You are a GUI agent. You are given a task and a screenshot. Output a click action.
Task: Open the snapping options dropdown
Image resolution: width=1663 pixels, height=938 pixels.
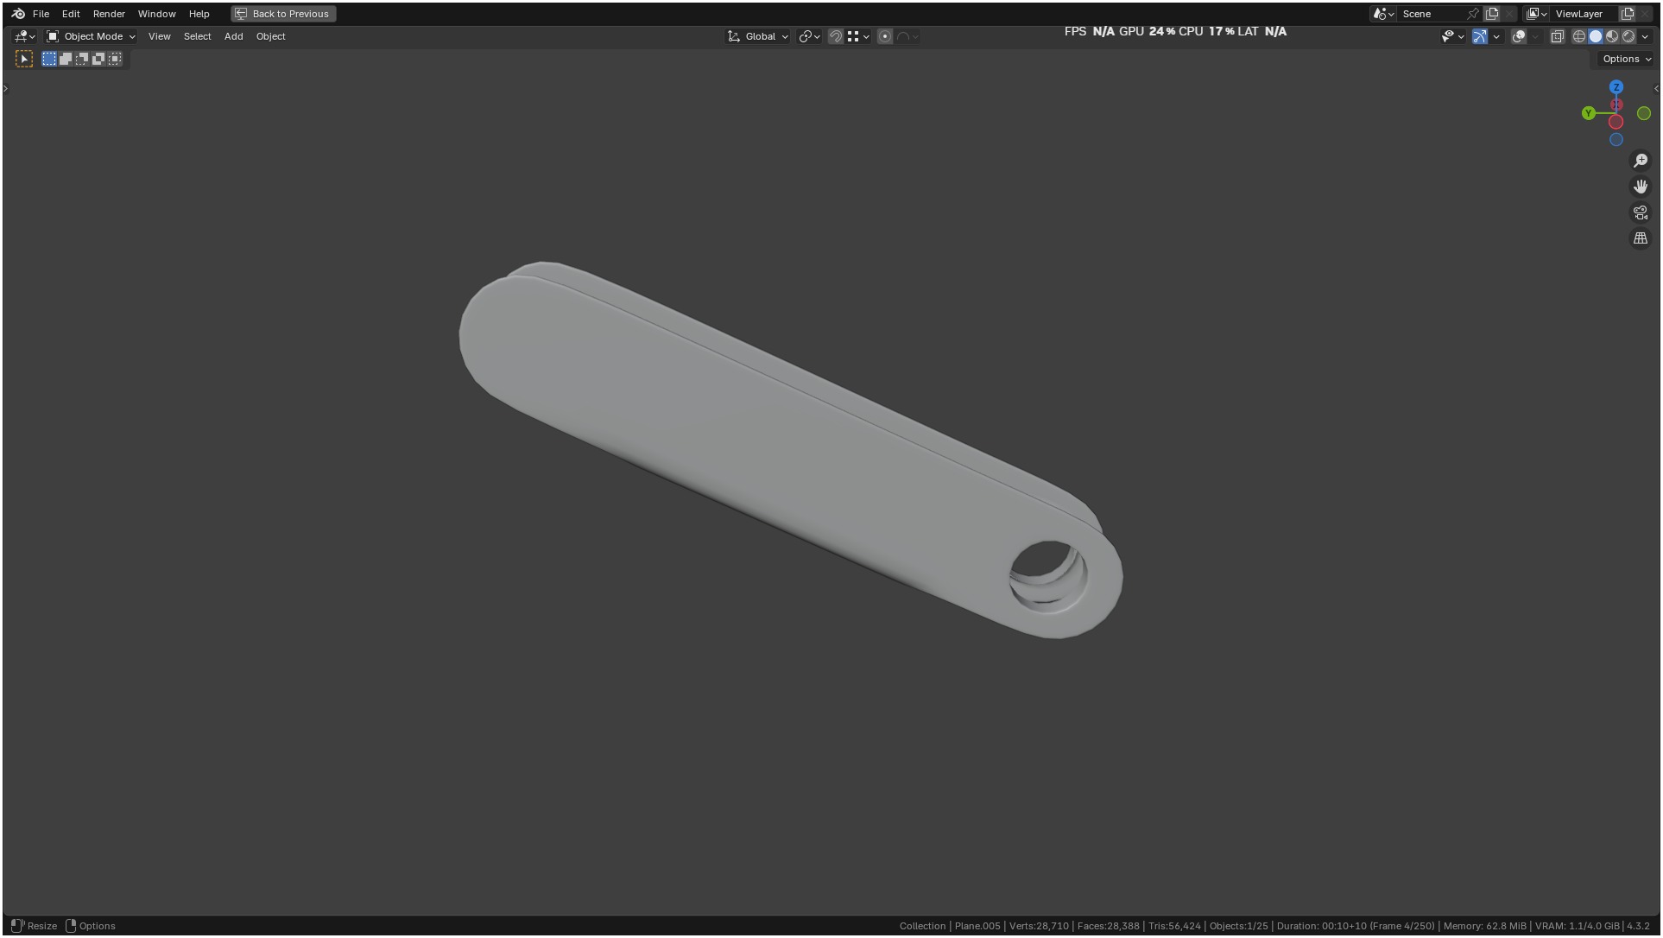tap(857, 36)
